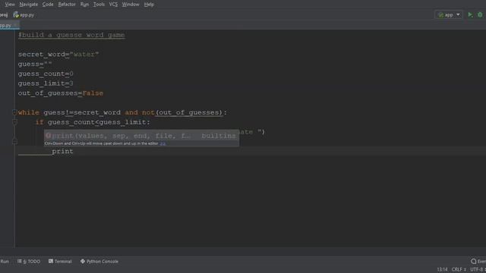The height and width of the screenshot is (273, 486).
Task: Open the Python Console tool window
Action: pyautogui.click(x=99, y=262)
